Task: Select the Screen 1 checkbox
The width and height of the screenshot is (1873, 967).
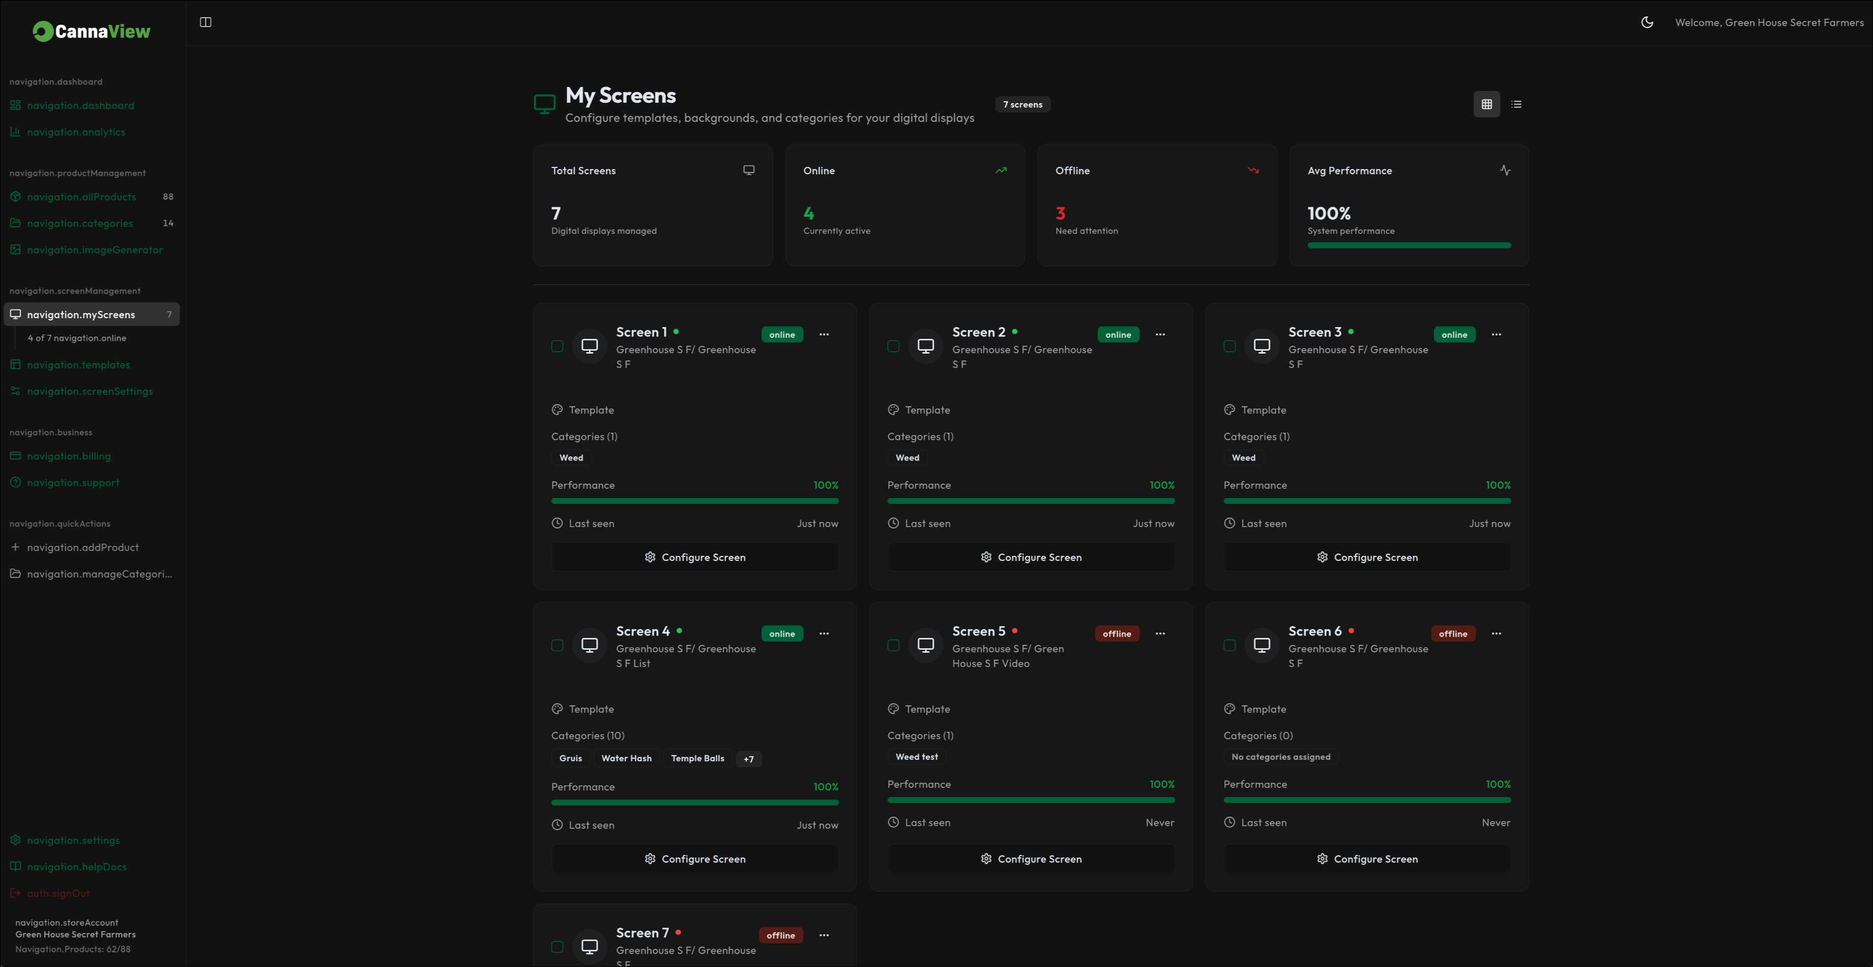Action: [557, 347]
